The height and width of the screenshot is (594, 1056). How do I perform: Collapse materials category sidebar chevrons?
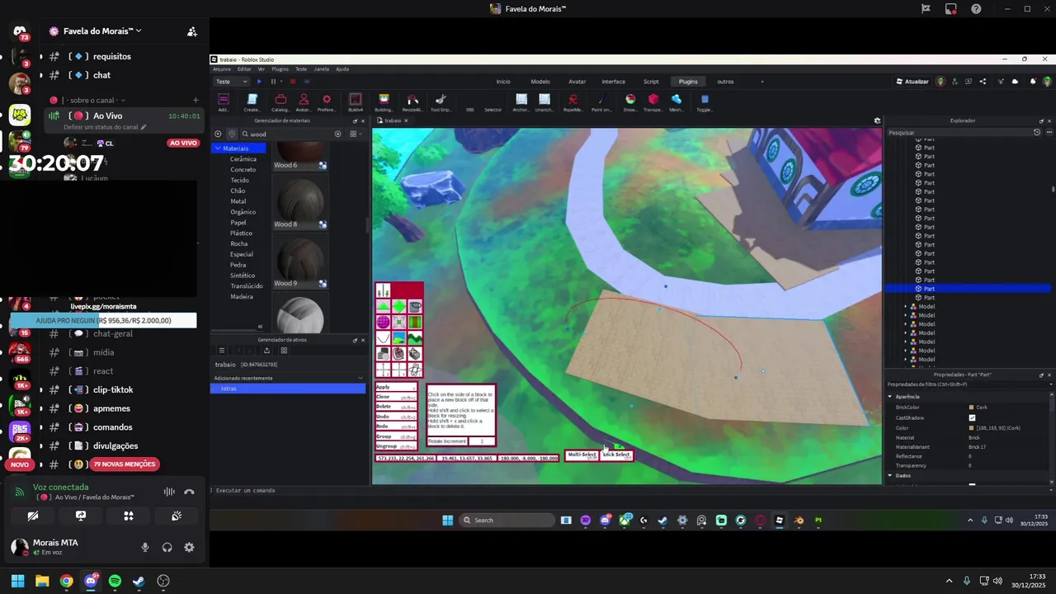click(260, 327)
